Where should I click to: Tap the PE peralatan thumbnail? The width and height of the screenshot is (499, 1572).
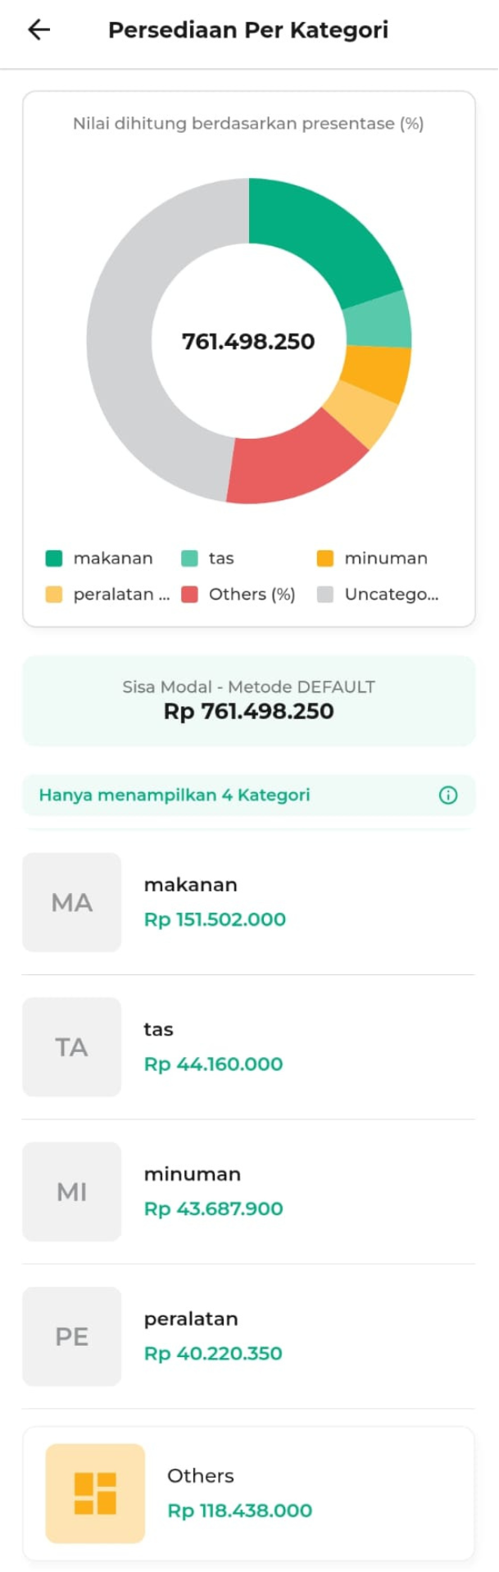[x=72, y=1336]
